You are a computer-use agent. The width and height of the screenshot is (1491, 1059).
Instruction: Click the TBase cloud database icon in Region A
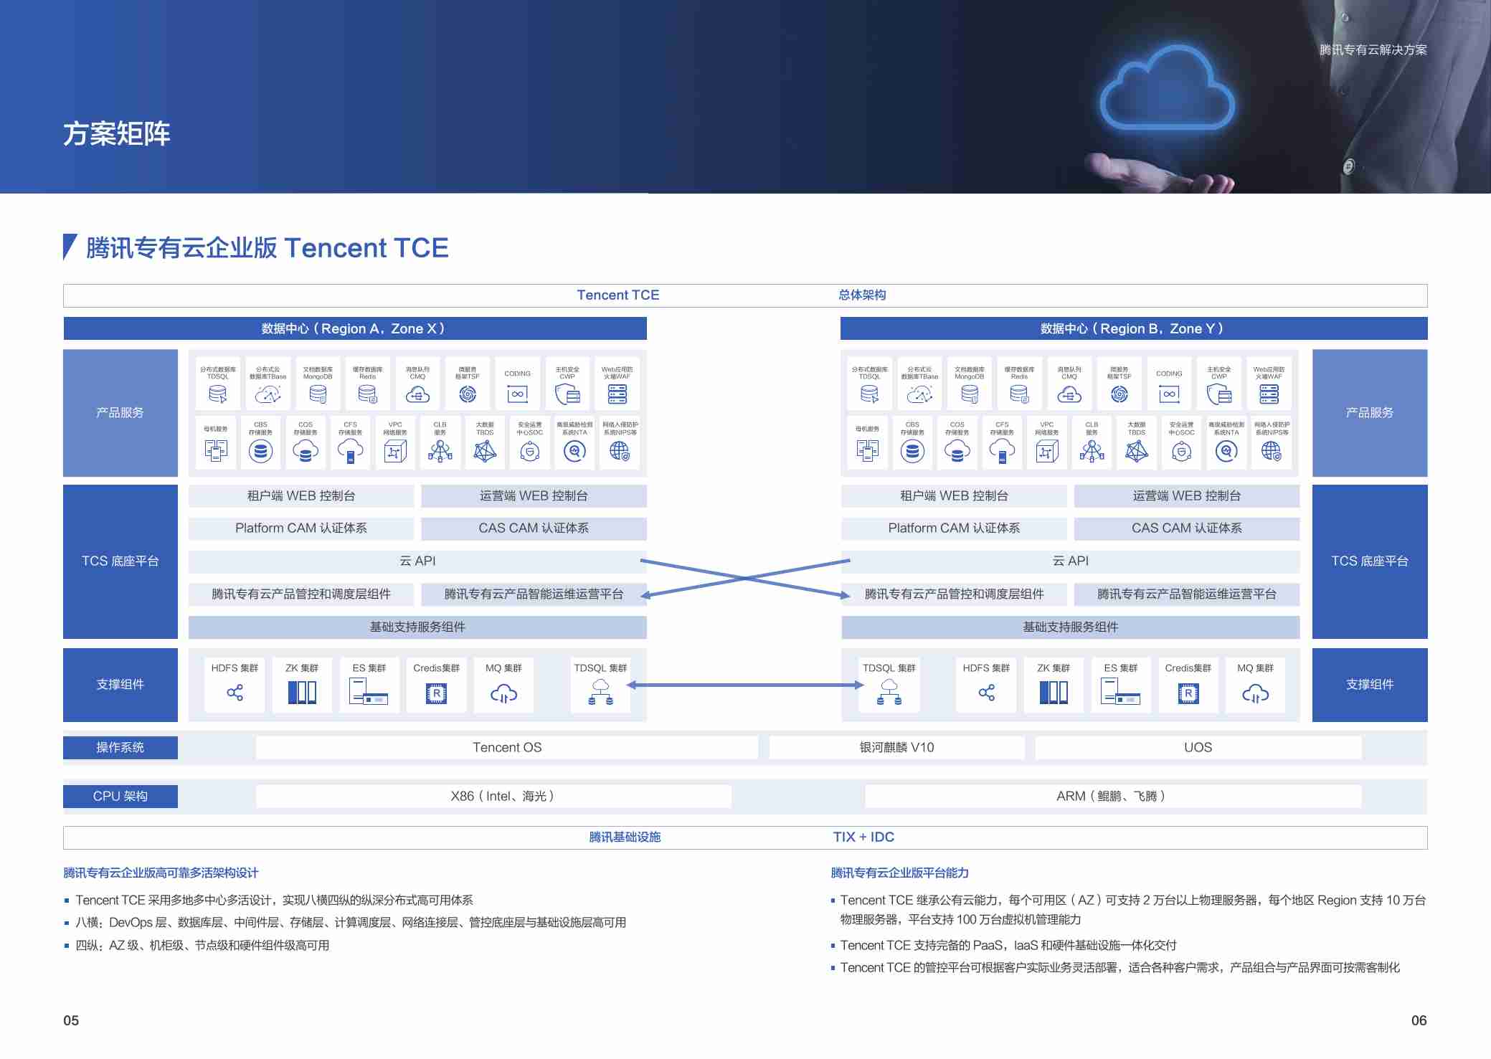pyautogui.click(x=268, y=394)
